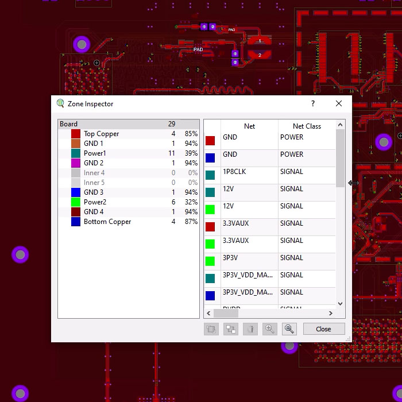Click the white PAD label in the PCB view

198,49
